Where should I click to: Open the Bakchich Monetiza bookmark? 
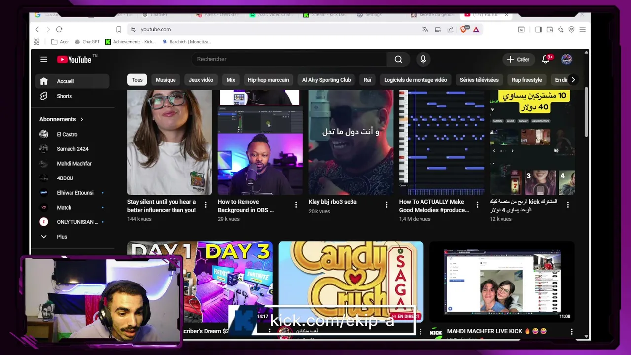(186, 42)
